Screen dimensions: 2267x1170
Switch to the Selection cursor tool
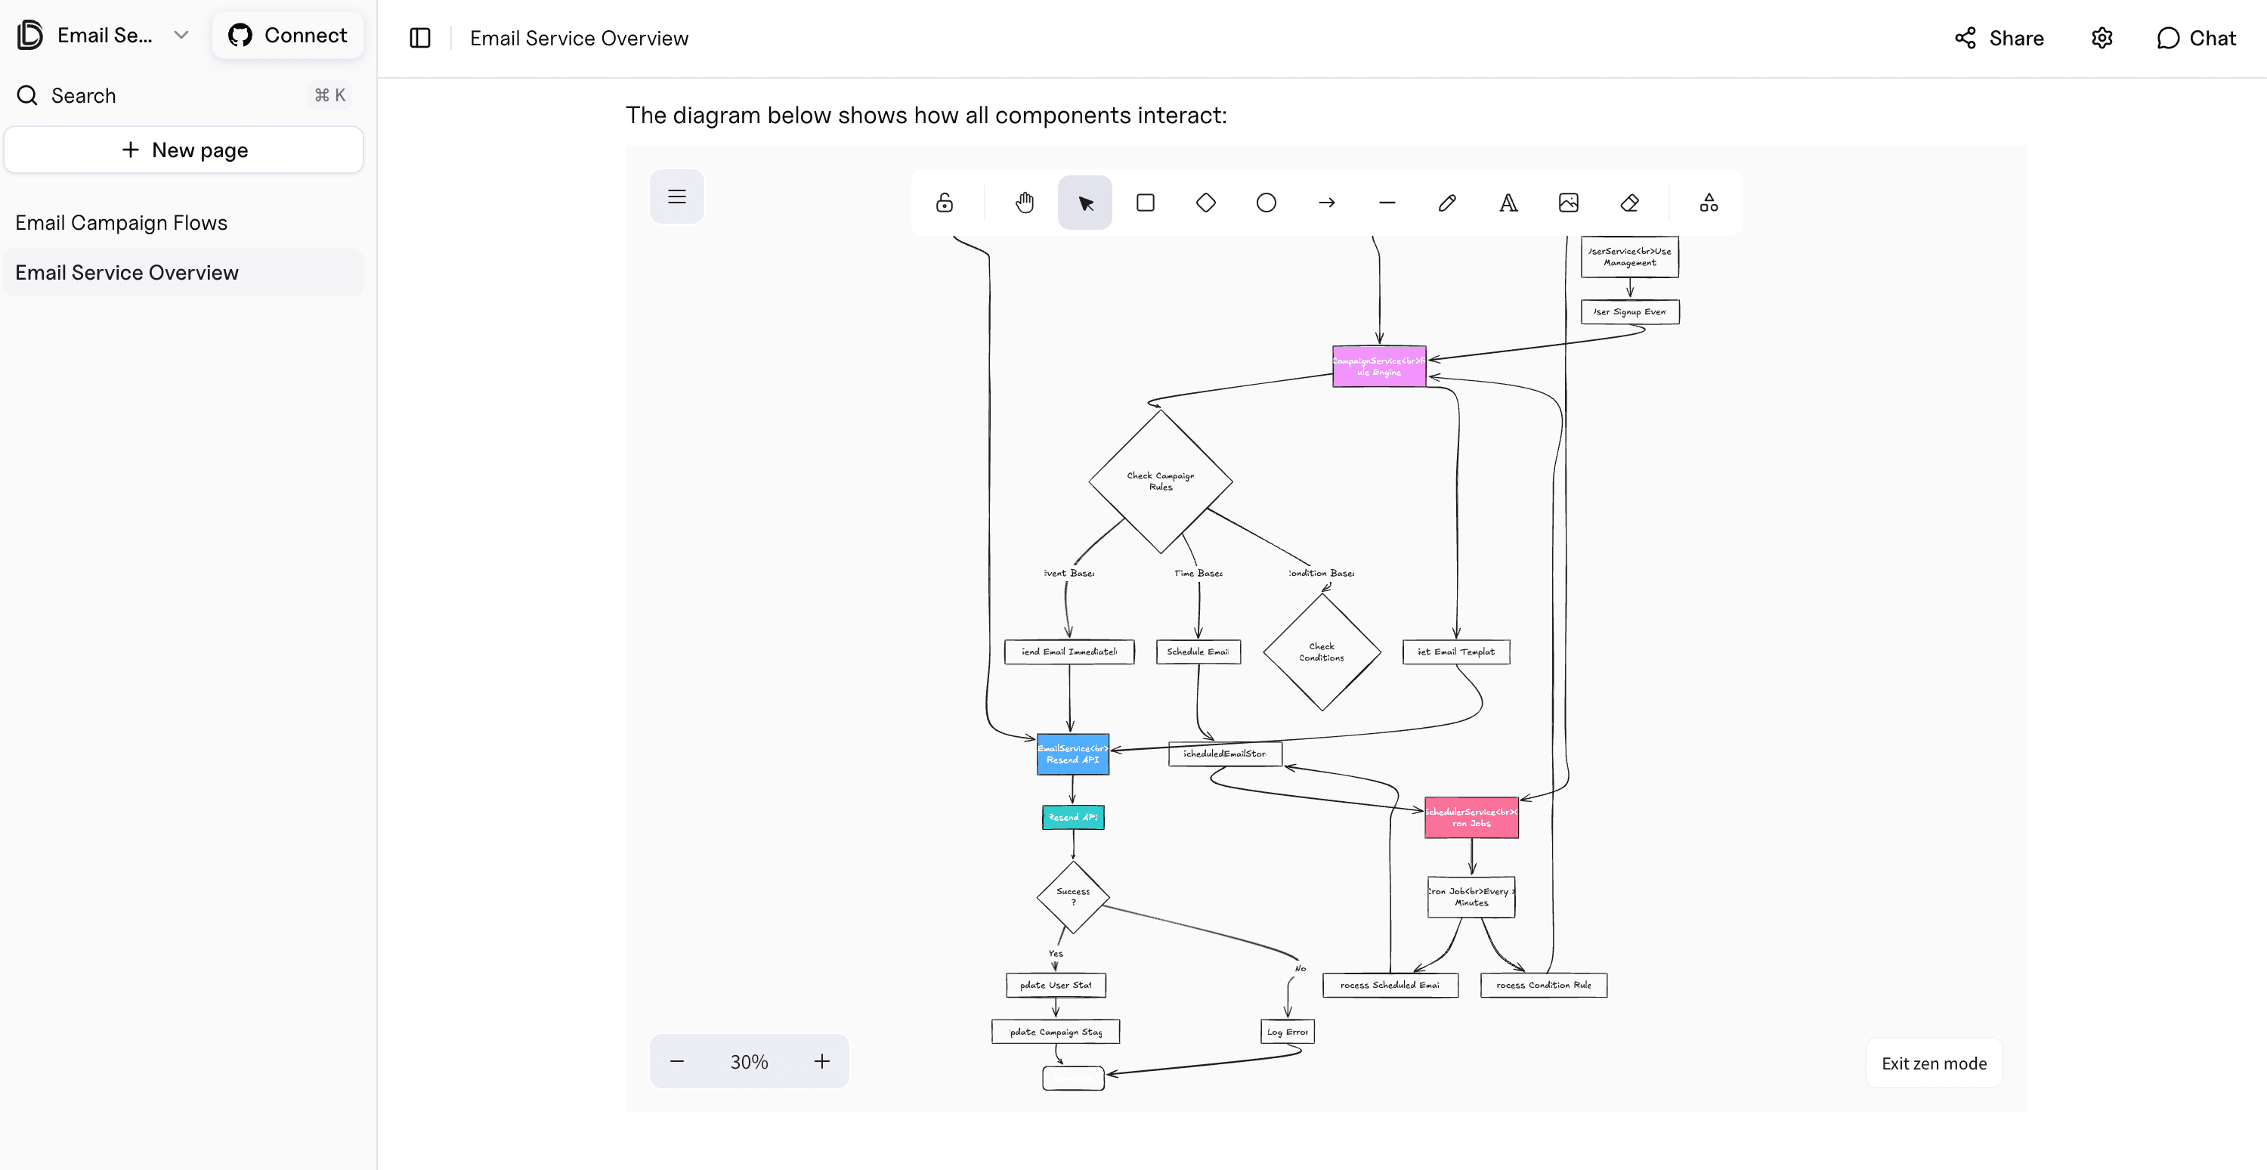tap(1084, 203)
